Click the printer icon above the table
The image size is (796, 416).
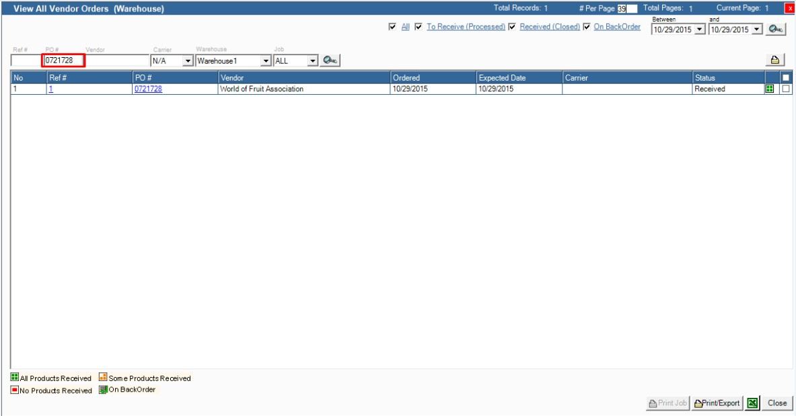pyautogui.click(x=775, y=60)
